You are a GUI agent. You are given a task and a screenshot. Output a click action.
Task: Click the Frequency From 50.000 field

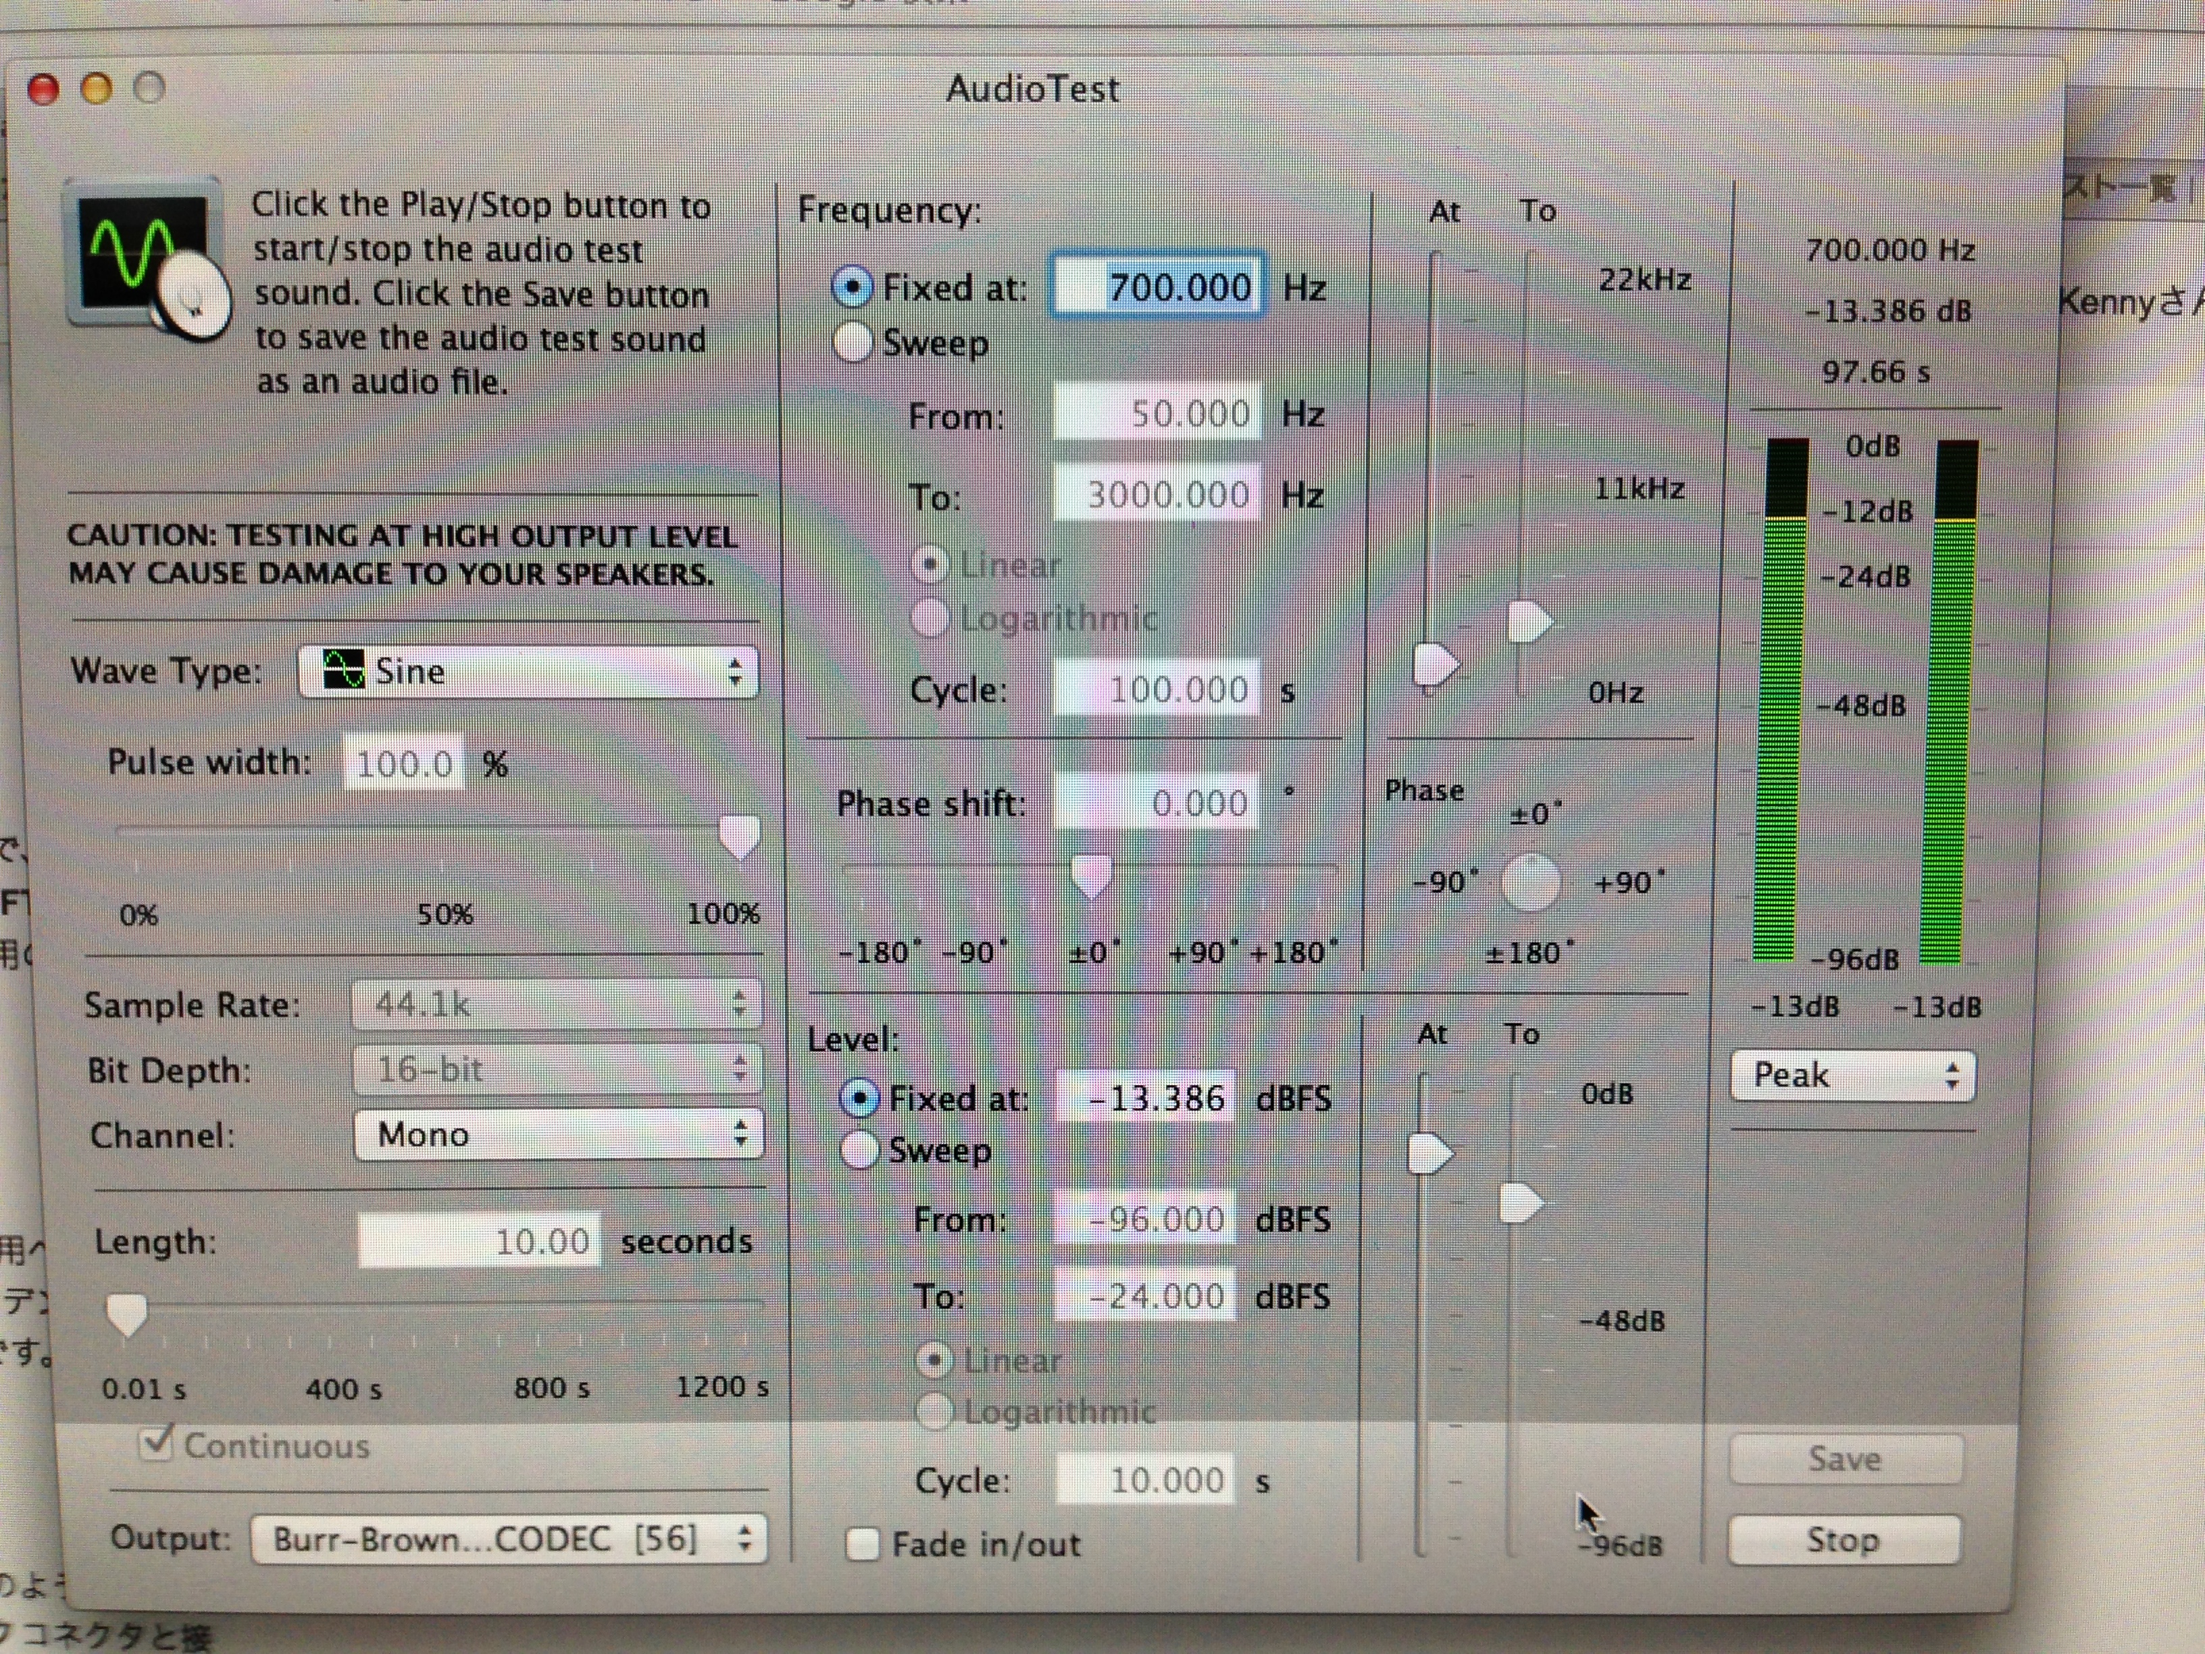pos(1157,413)
